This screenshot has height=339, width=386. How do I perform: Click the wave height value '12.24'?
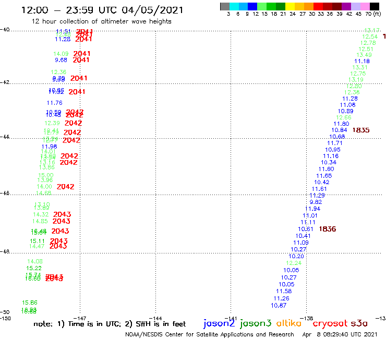pos(294,263)
